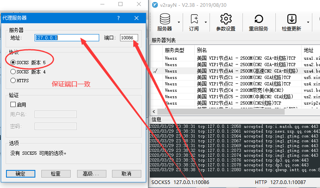
Task: Click the 检查 button
Action: click(x=56, y=174)
